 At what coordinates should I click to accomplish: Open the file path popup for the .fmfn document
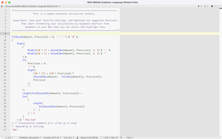pos(32,6)
